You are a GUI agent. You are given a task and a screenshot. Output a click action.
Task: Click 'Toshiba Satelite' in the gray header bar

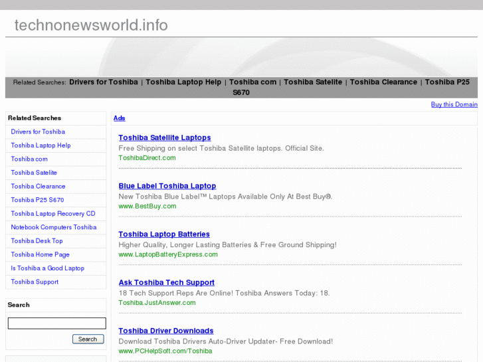pos(313,82)
